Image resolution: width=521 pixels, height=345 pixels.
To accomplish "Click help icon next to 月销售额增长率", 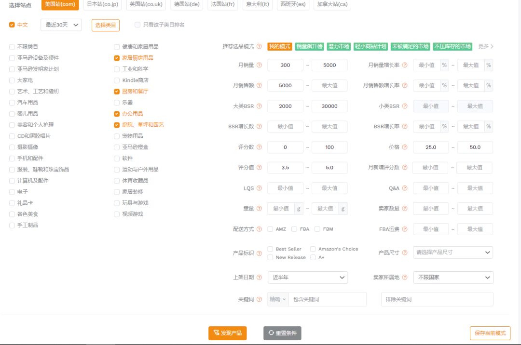I will click(405, 85).
